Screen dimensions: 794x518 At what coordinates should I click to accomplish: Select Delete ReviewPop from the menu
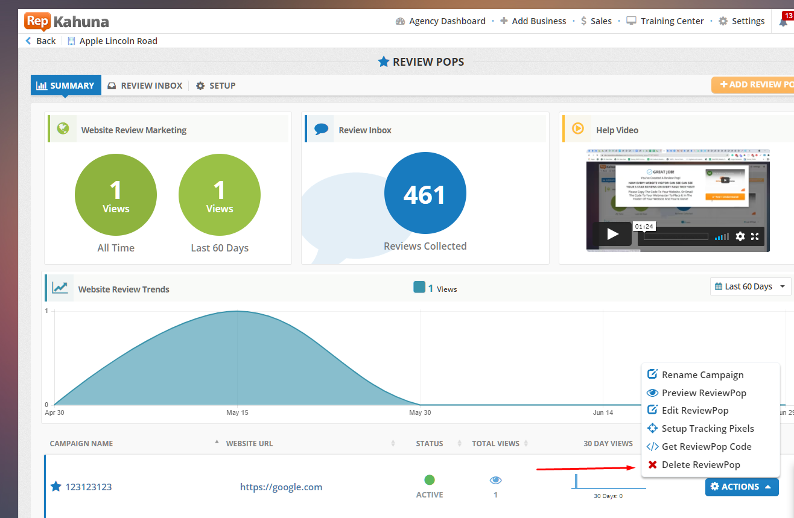[x=700, y=465]
